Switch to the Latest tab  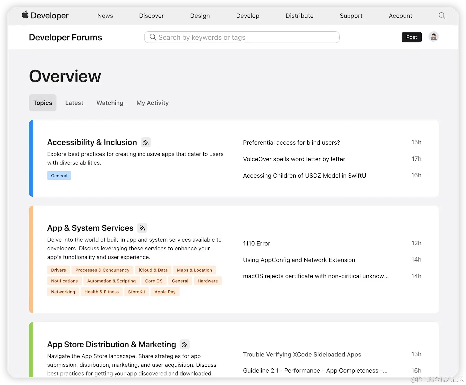(74, 103)
